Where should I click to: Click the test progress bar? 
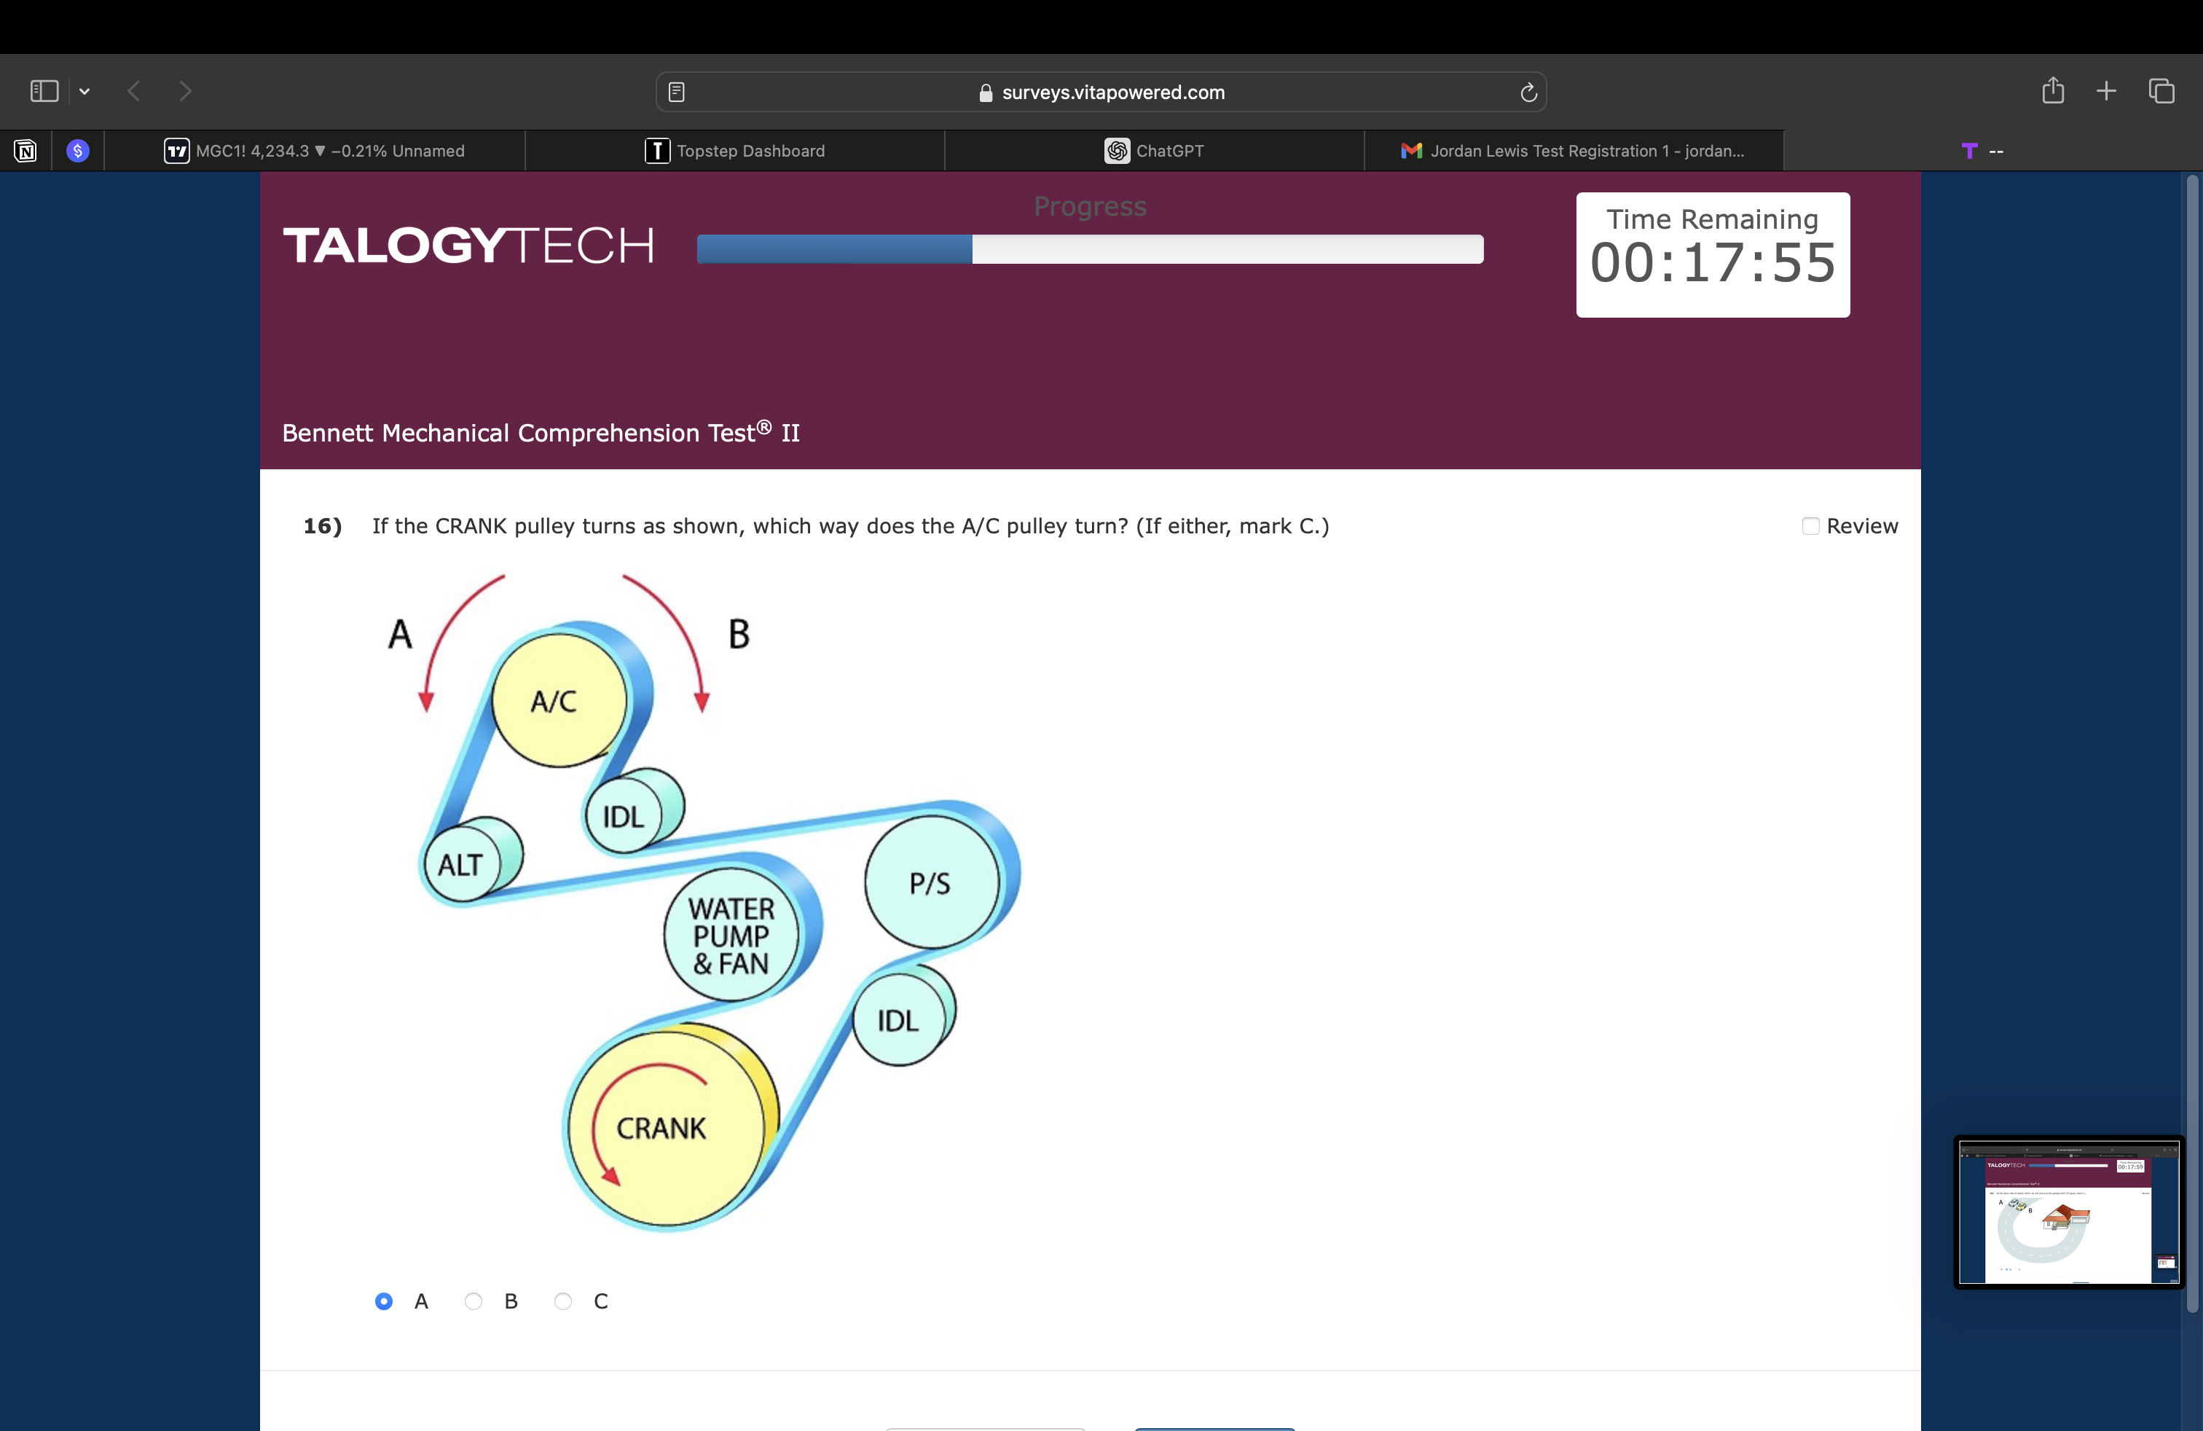(x=1089, y=249)
